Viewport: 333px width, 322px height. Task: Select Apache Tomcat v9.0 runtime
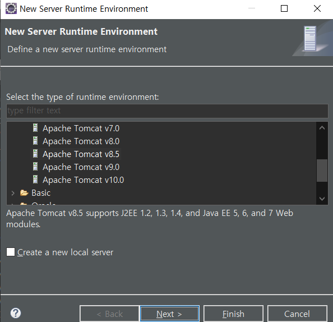(81, 167)
